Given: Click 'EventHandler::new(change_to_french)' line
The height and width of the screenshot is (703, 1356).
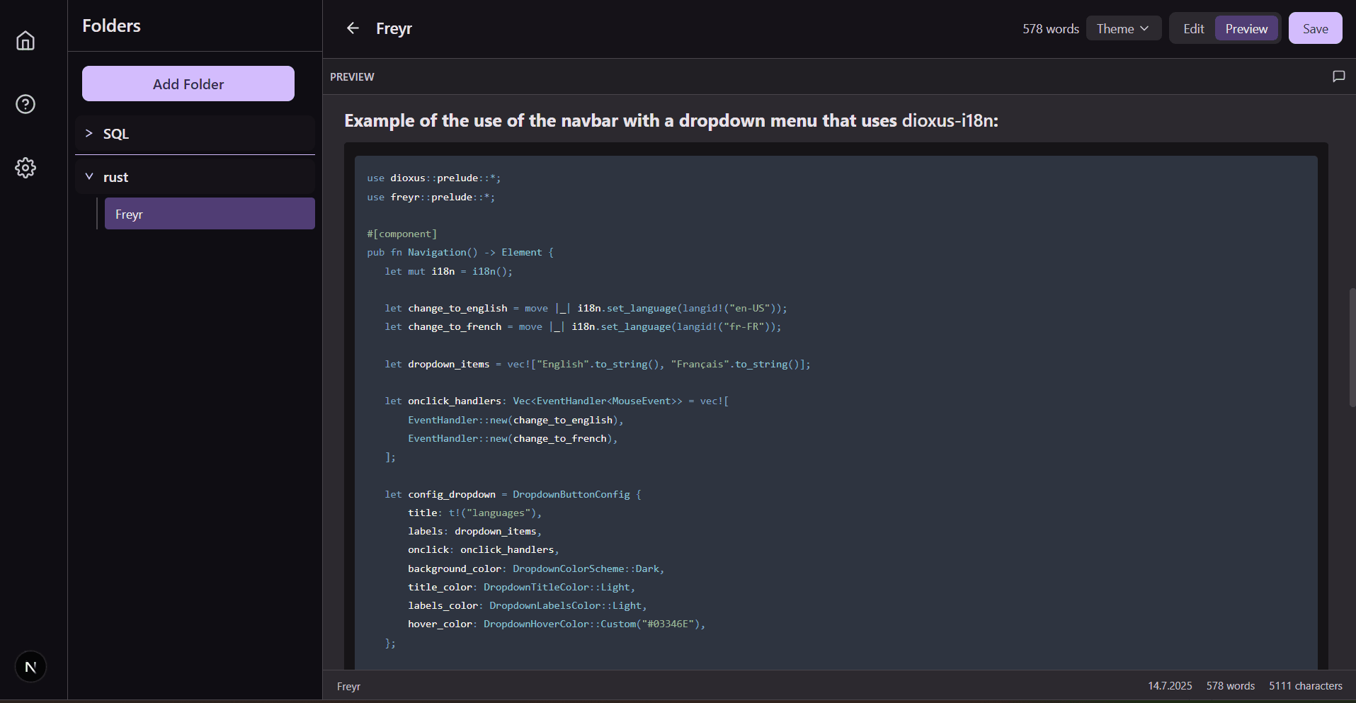Looking at the screenshot, I should click(x=513, y=438).
